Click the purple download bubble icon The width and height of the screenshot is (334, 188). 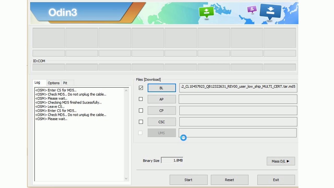tap(252, 10)
